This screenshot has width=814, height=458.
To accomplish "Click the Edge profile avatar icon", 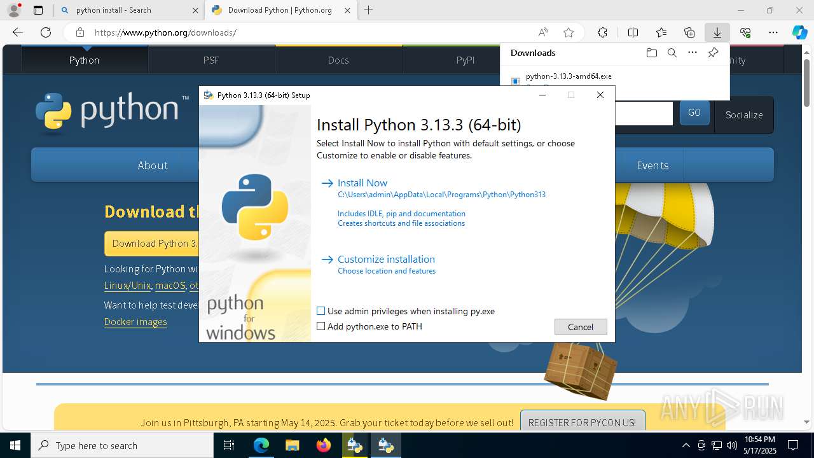I will [x=13, y=10].
